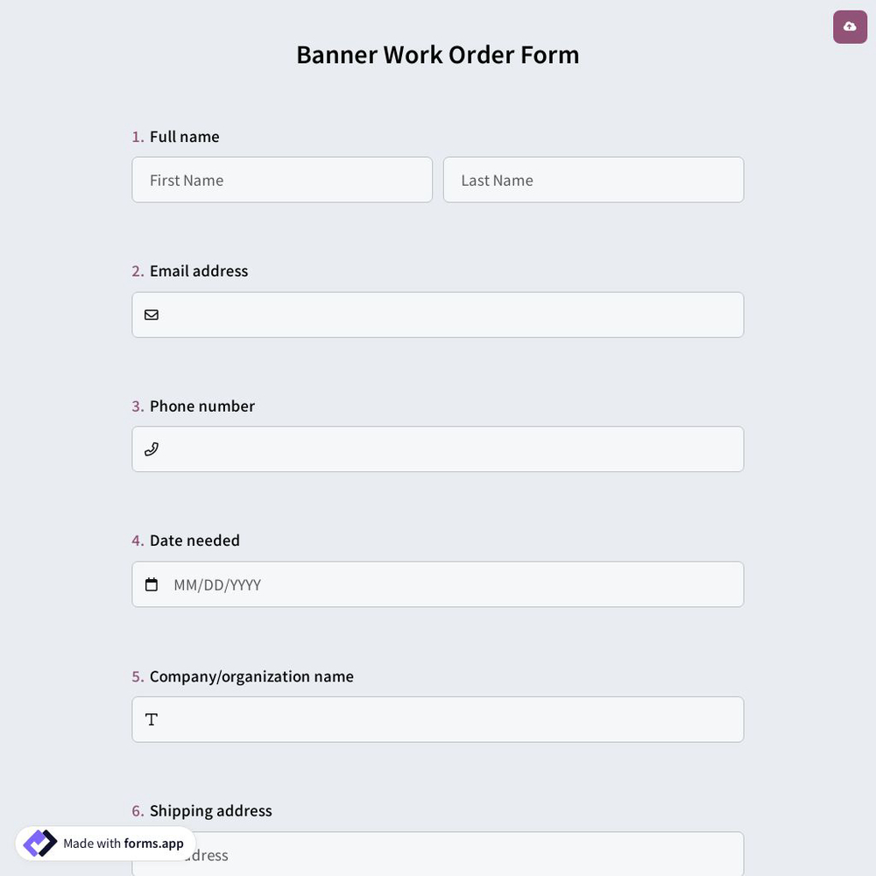Click the "Phone number" question label
Screen dimensions: 876x876
coord(201,405)
